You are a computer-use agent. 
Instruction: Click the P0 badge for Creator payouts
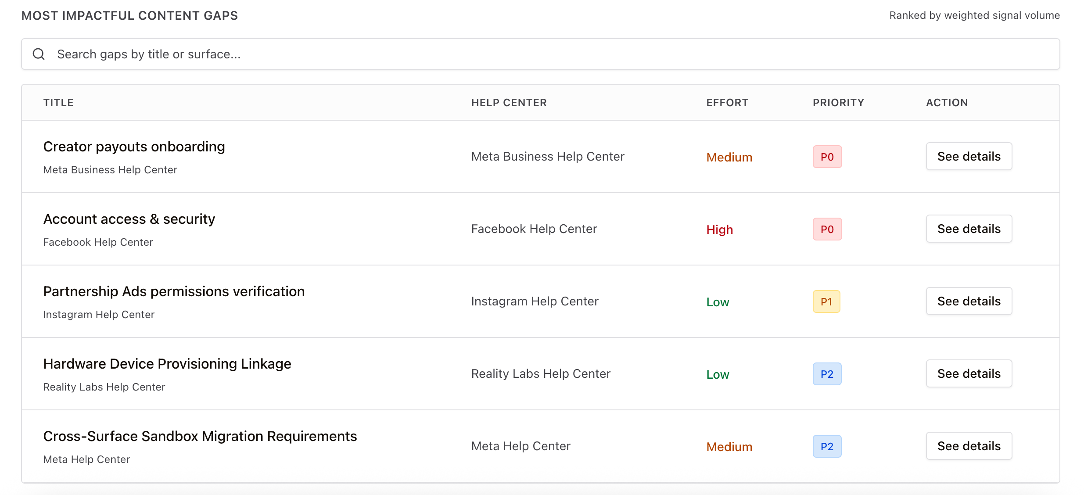[827, 157]
